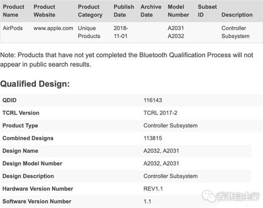Click the 香港自由行 watermark text
Viewport: 263px width, 208px height.
click(x=238, y=196)
